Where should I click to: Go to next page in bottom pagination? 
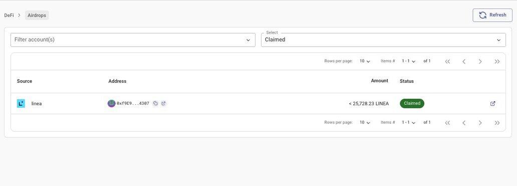click(480, 123)
